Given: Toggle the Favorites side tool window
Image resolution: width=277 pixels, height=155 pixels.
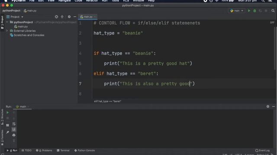Looking at the screenshot, I should click(x=2, y=138).
